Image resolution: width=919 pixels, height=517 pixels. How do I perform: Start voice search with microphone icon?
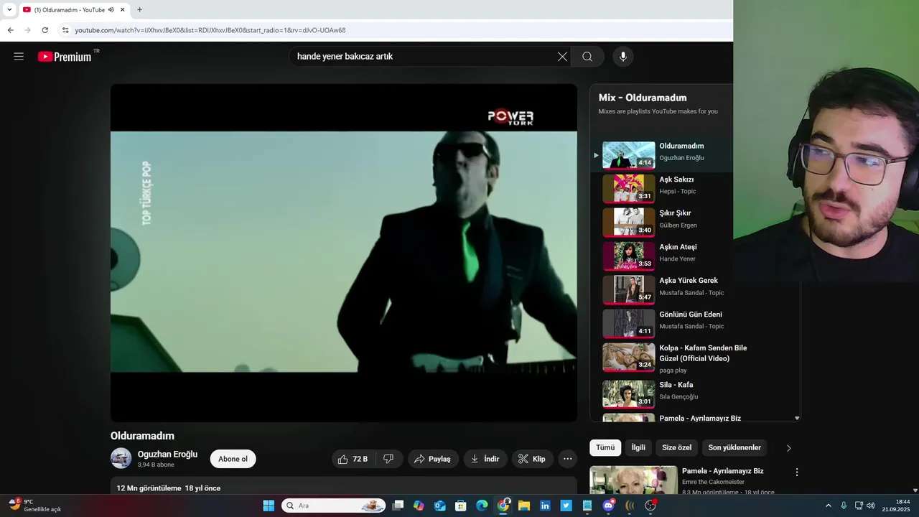pyautogui.click(x=622, y=57)
